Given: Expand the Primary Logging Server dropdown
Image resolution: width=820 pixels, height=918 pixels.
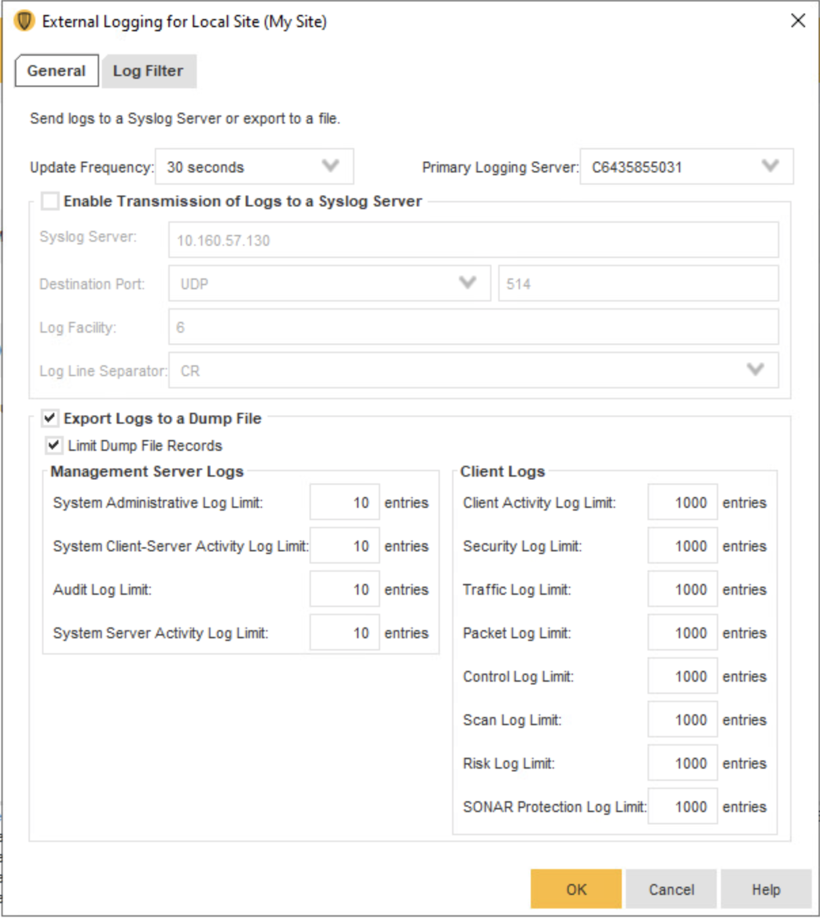Looking at the screenshot, I should tap(686, 166).
